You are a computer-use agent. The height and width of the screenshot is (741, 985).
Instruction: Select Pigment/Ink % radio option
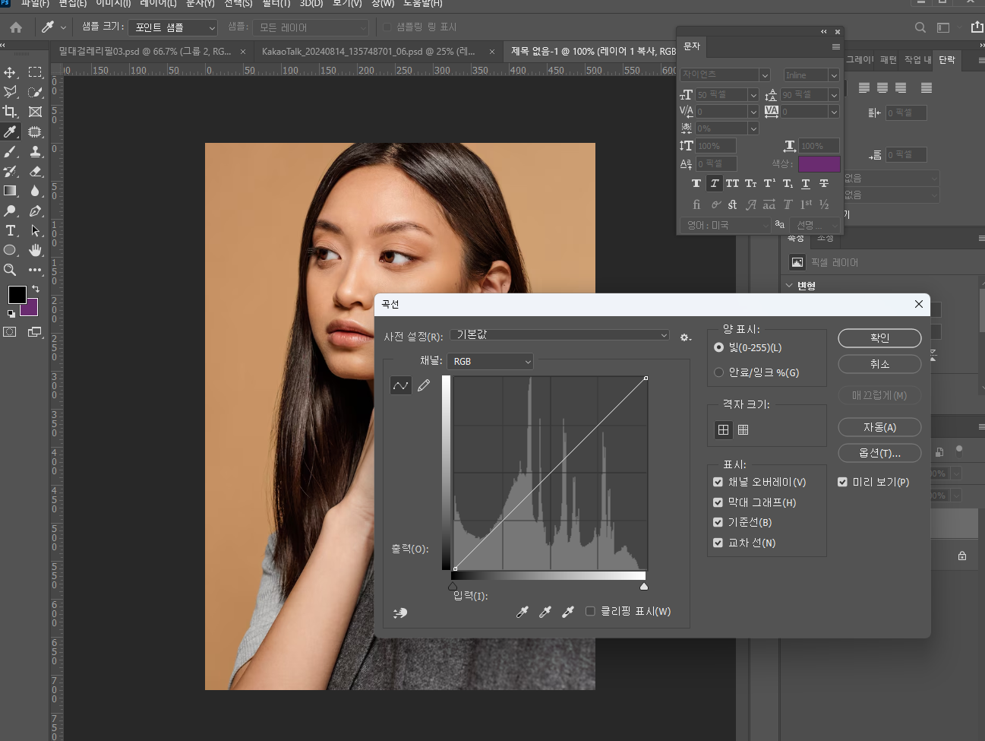coord(718,372)
